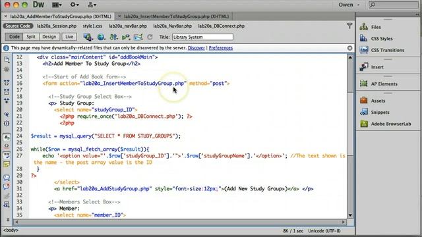Open the Multiscreen preview icon
Screen dimensions: 422x237
tap(88, 37)
